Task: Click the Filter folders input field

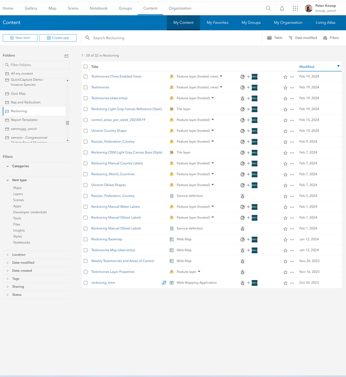Action: pos(36,65)
